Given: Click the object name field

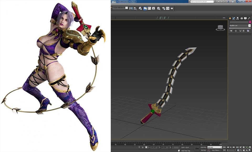Looking at the screenshot, I should pyautogui.click(x=239, y=22).
